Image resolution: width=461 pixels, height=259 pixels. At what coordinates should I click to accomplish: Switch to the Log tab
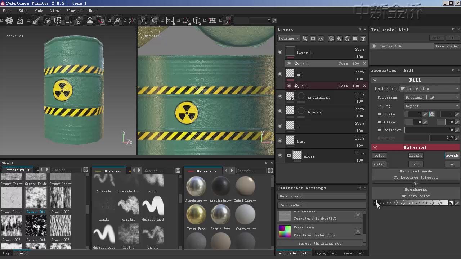click(x=6, y=253)
